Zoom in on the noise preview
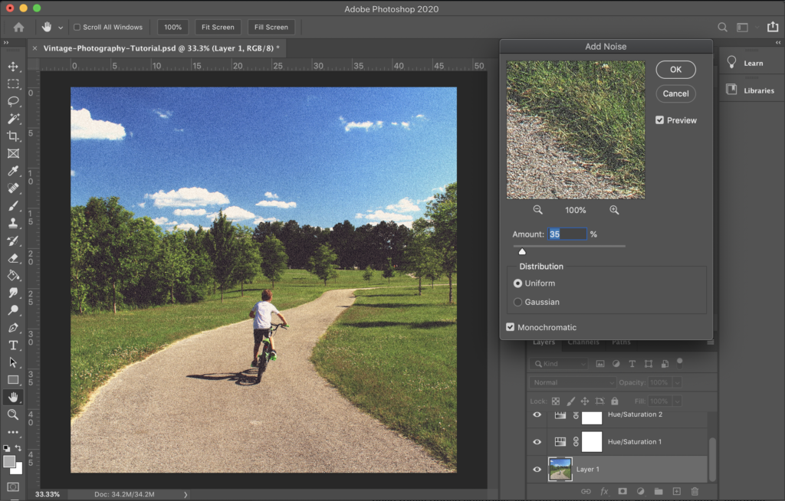 614,210
